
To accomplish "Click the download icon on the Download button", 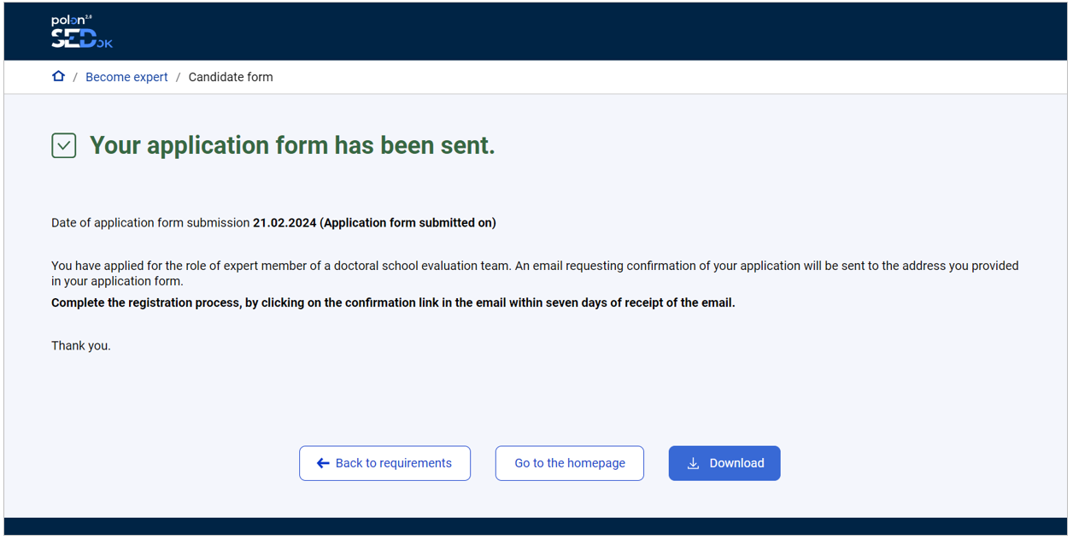I will tap(693, 462).
